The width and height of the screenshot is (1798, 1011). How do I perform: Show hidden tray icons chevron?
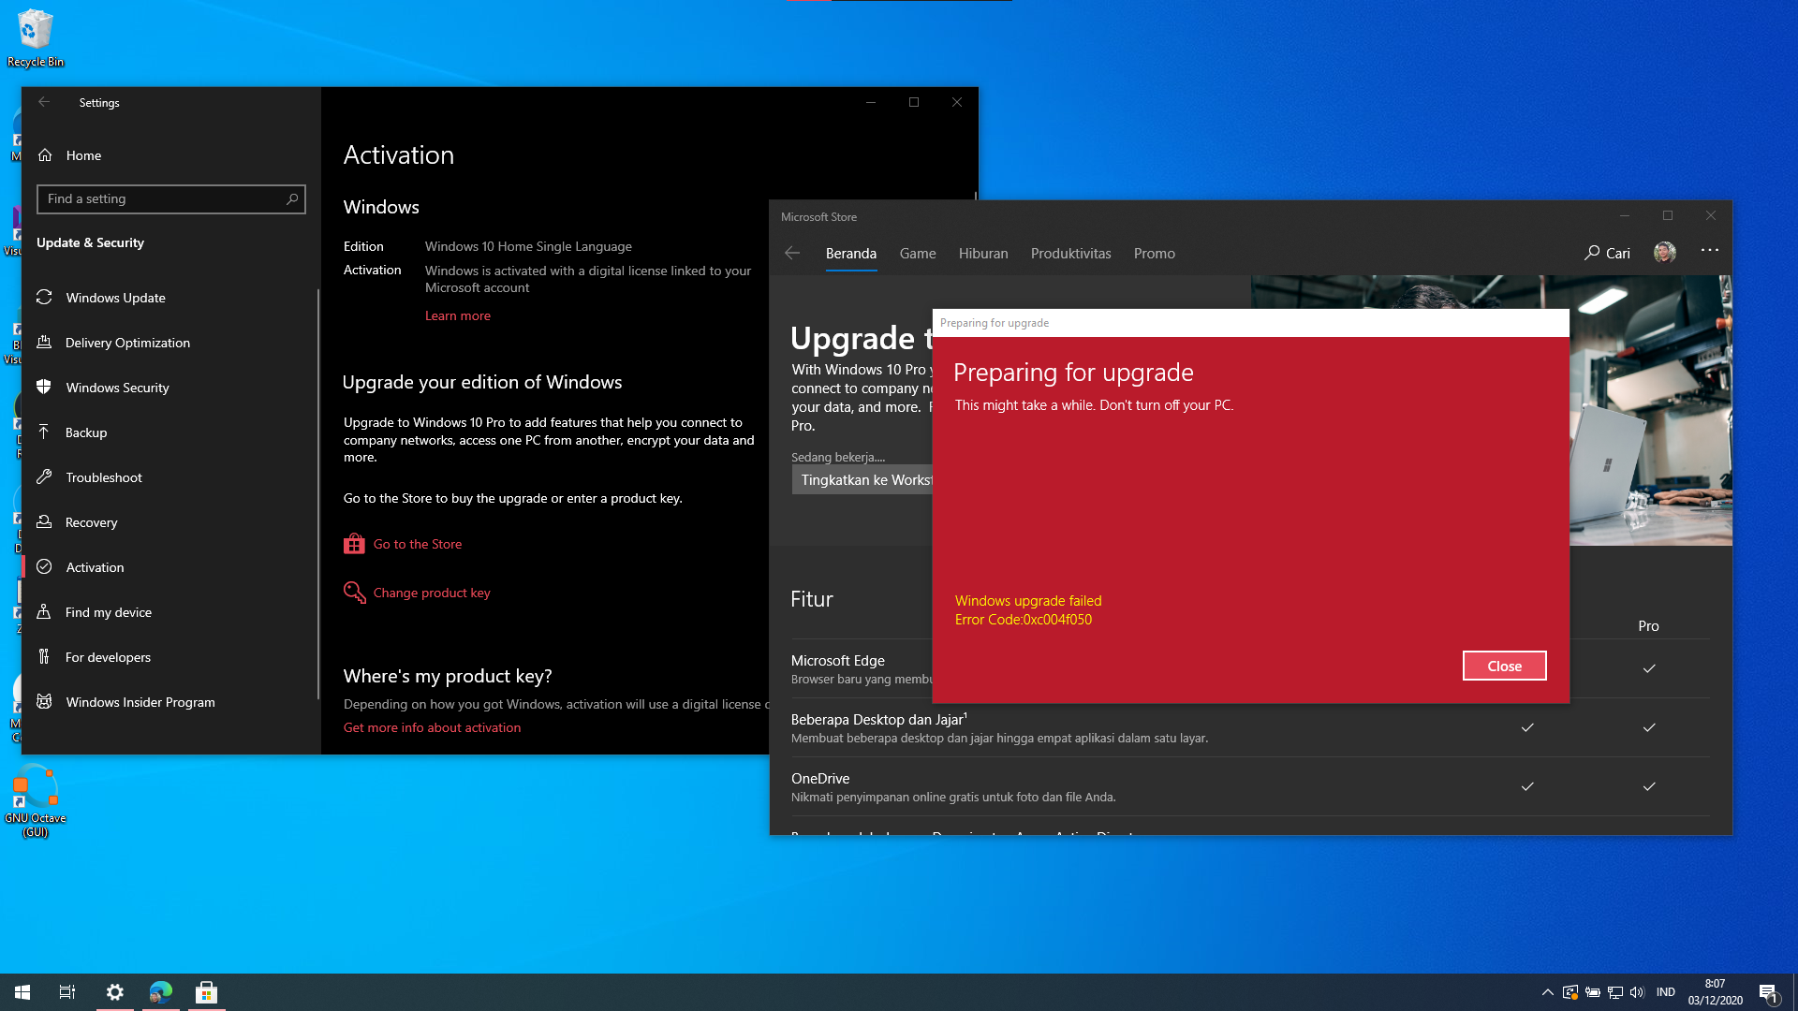click(x=1547, y=992)
